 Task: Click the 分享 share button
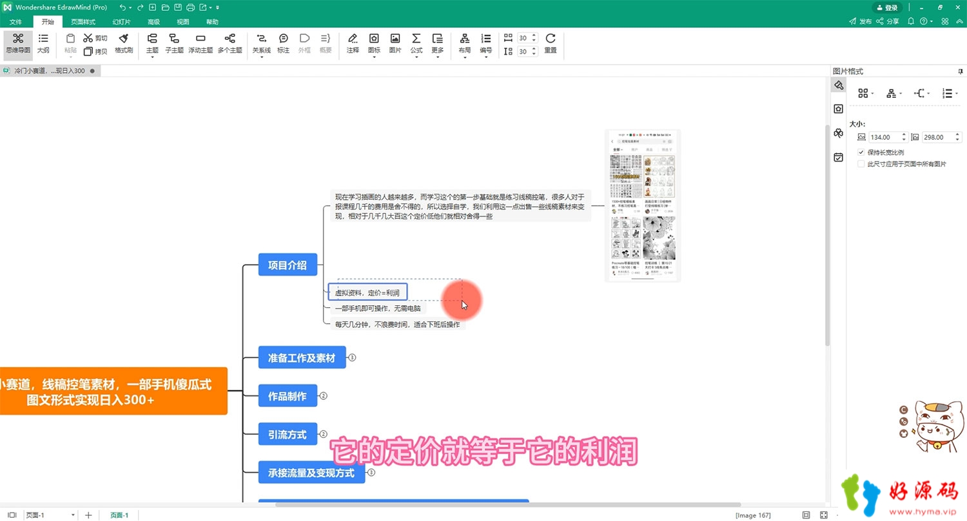pos(888,21)
